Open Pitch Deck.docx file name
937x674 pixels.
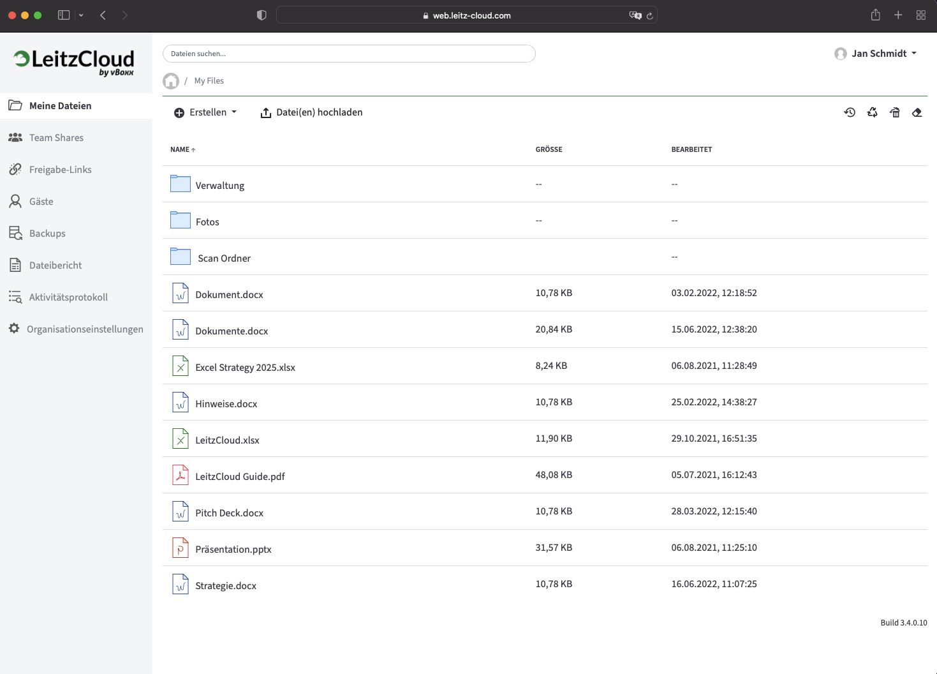[230, 513]
